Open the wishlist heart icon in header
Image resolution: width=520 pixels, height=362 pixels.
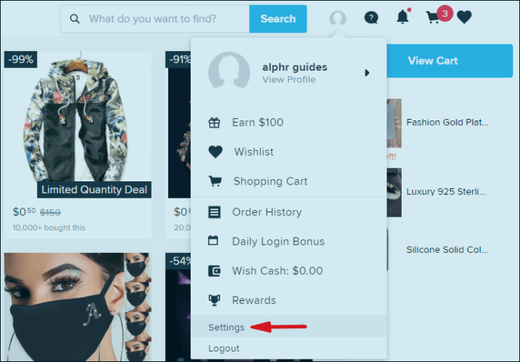pyautogui.click(x=464, y=17)
